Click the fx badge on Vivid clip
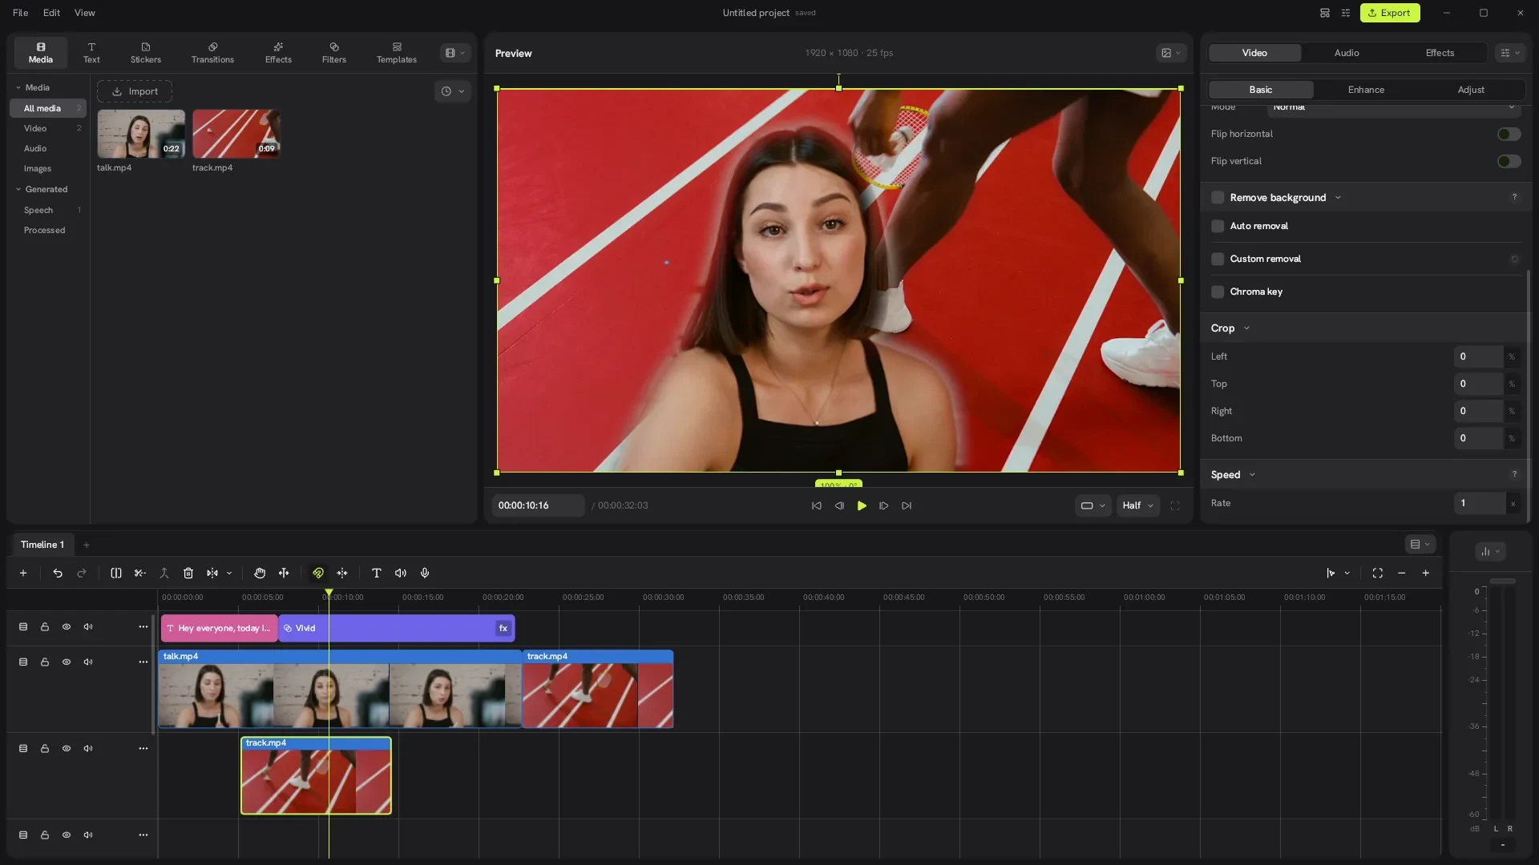Viewport: 1539px width, 865px height. (x=503, y=629)
